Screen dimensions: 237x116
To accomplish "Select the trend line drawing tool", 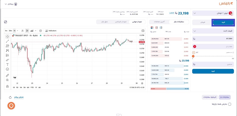I will (x=7, y=41).
